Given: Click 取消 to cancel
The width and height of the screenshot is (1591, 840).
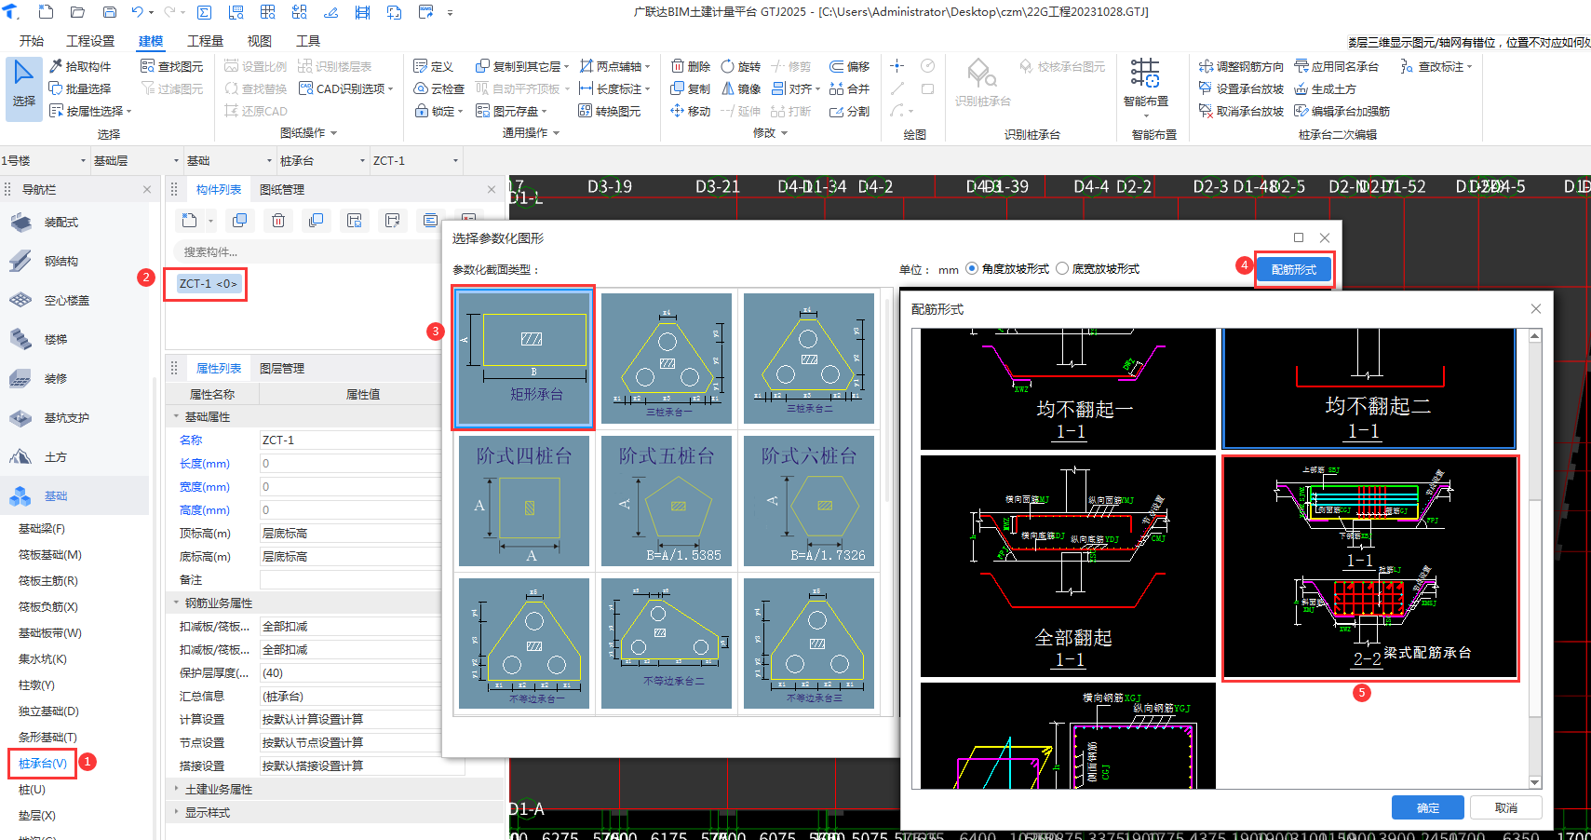Looking at the screenshot, I should [x=1505, y=807].
